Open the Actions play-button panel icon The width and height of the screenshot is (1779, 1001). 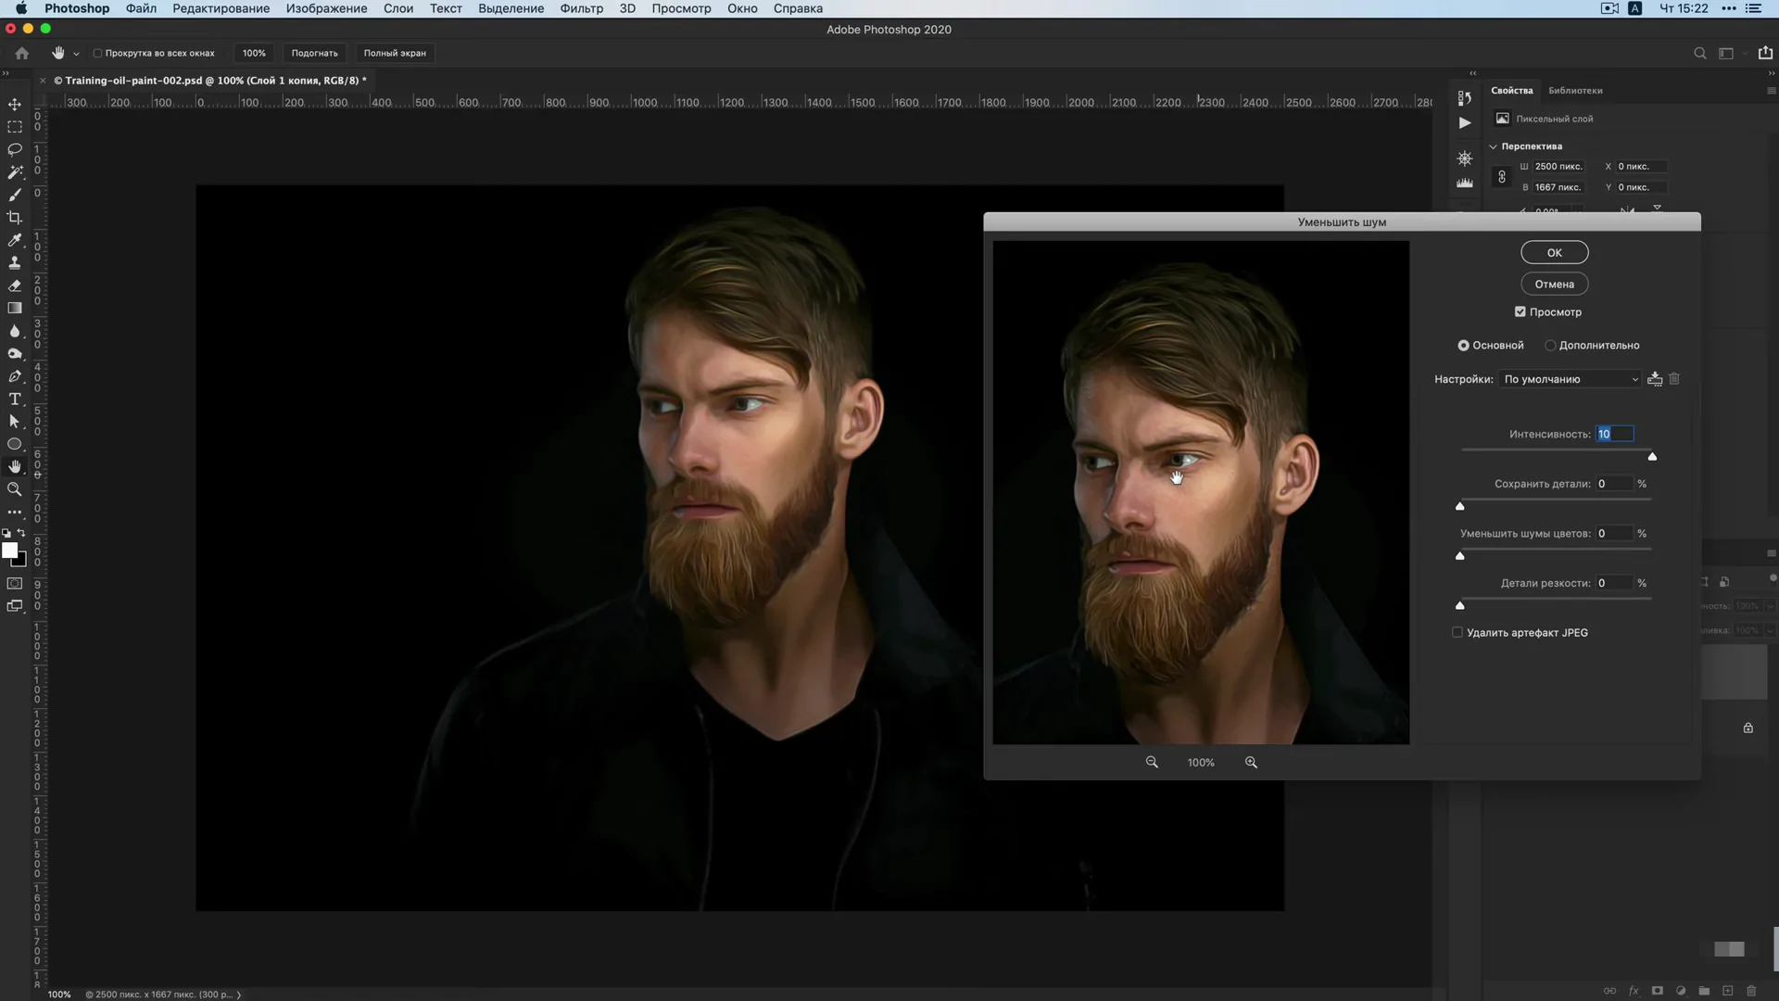click(x=1465, y=122)
